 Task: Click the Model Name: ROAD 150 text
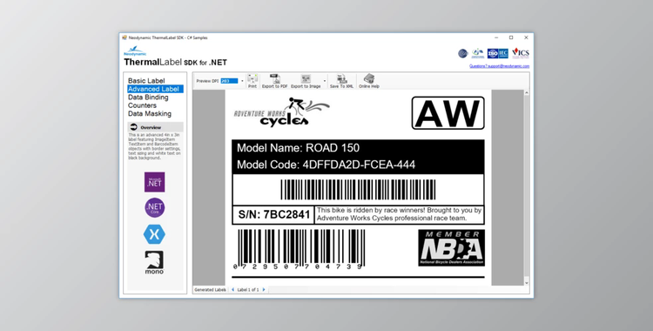click(298, 148)
